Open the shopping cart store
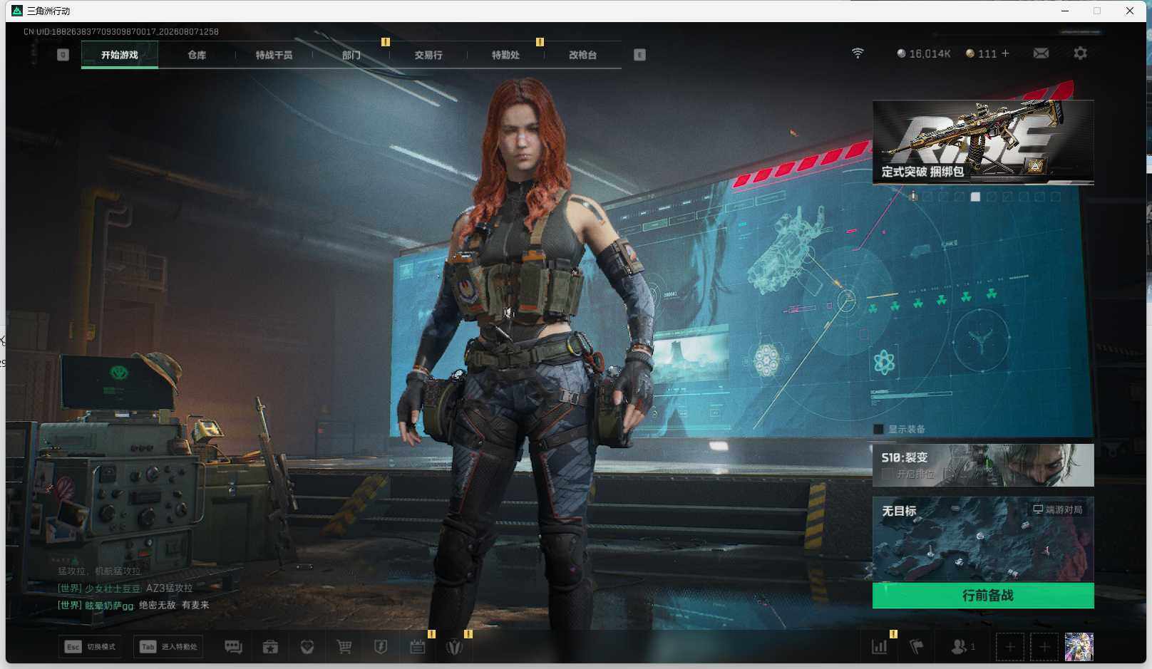This screenshot has width=1152, height=669. pos(344,647)
